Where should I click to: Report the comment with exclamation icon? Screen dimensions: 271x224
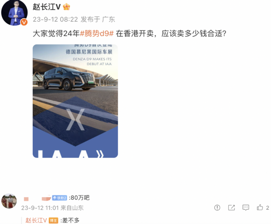tap(217, 208)
